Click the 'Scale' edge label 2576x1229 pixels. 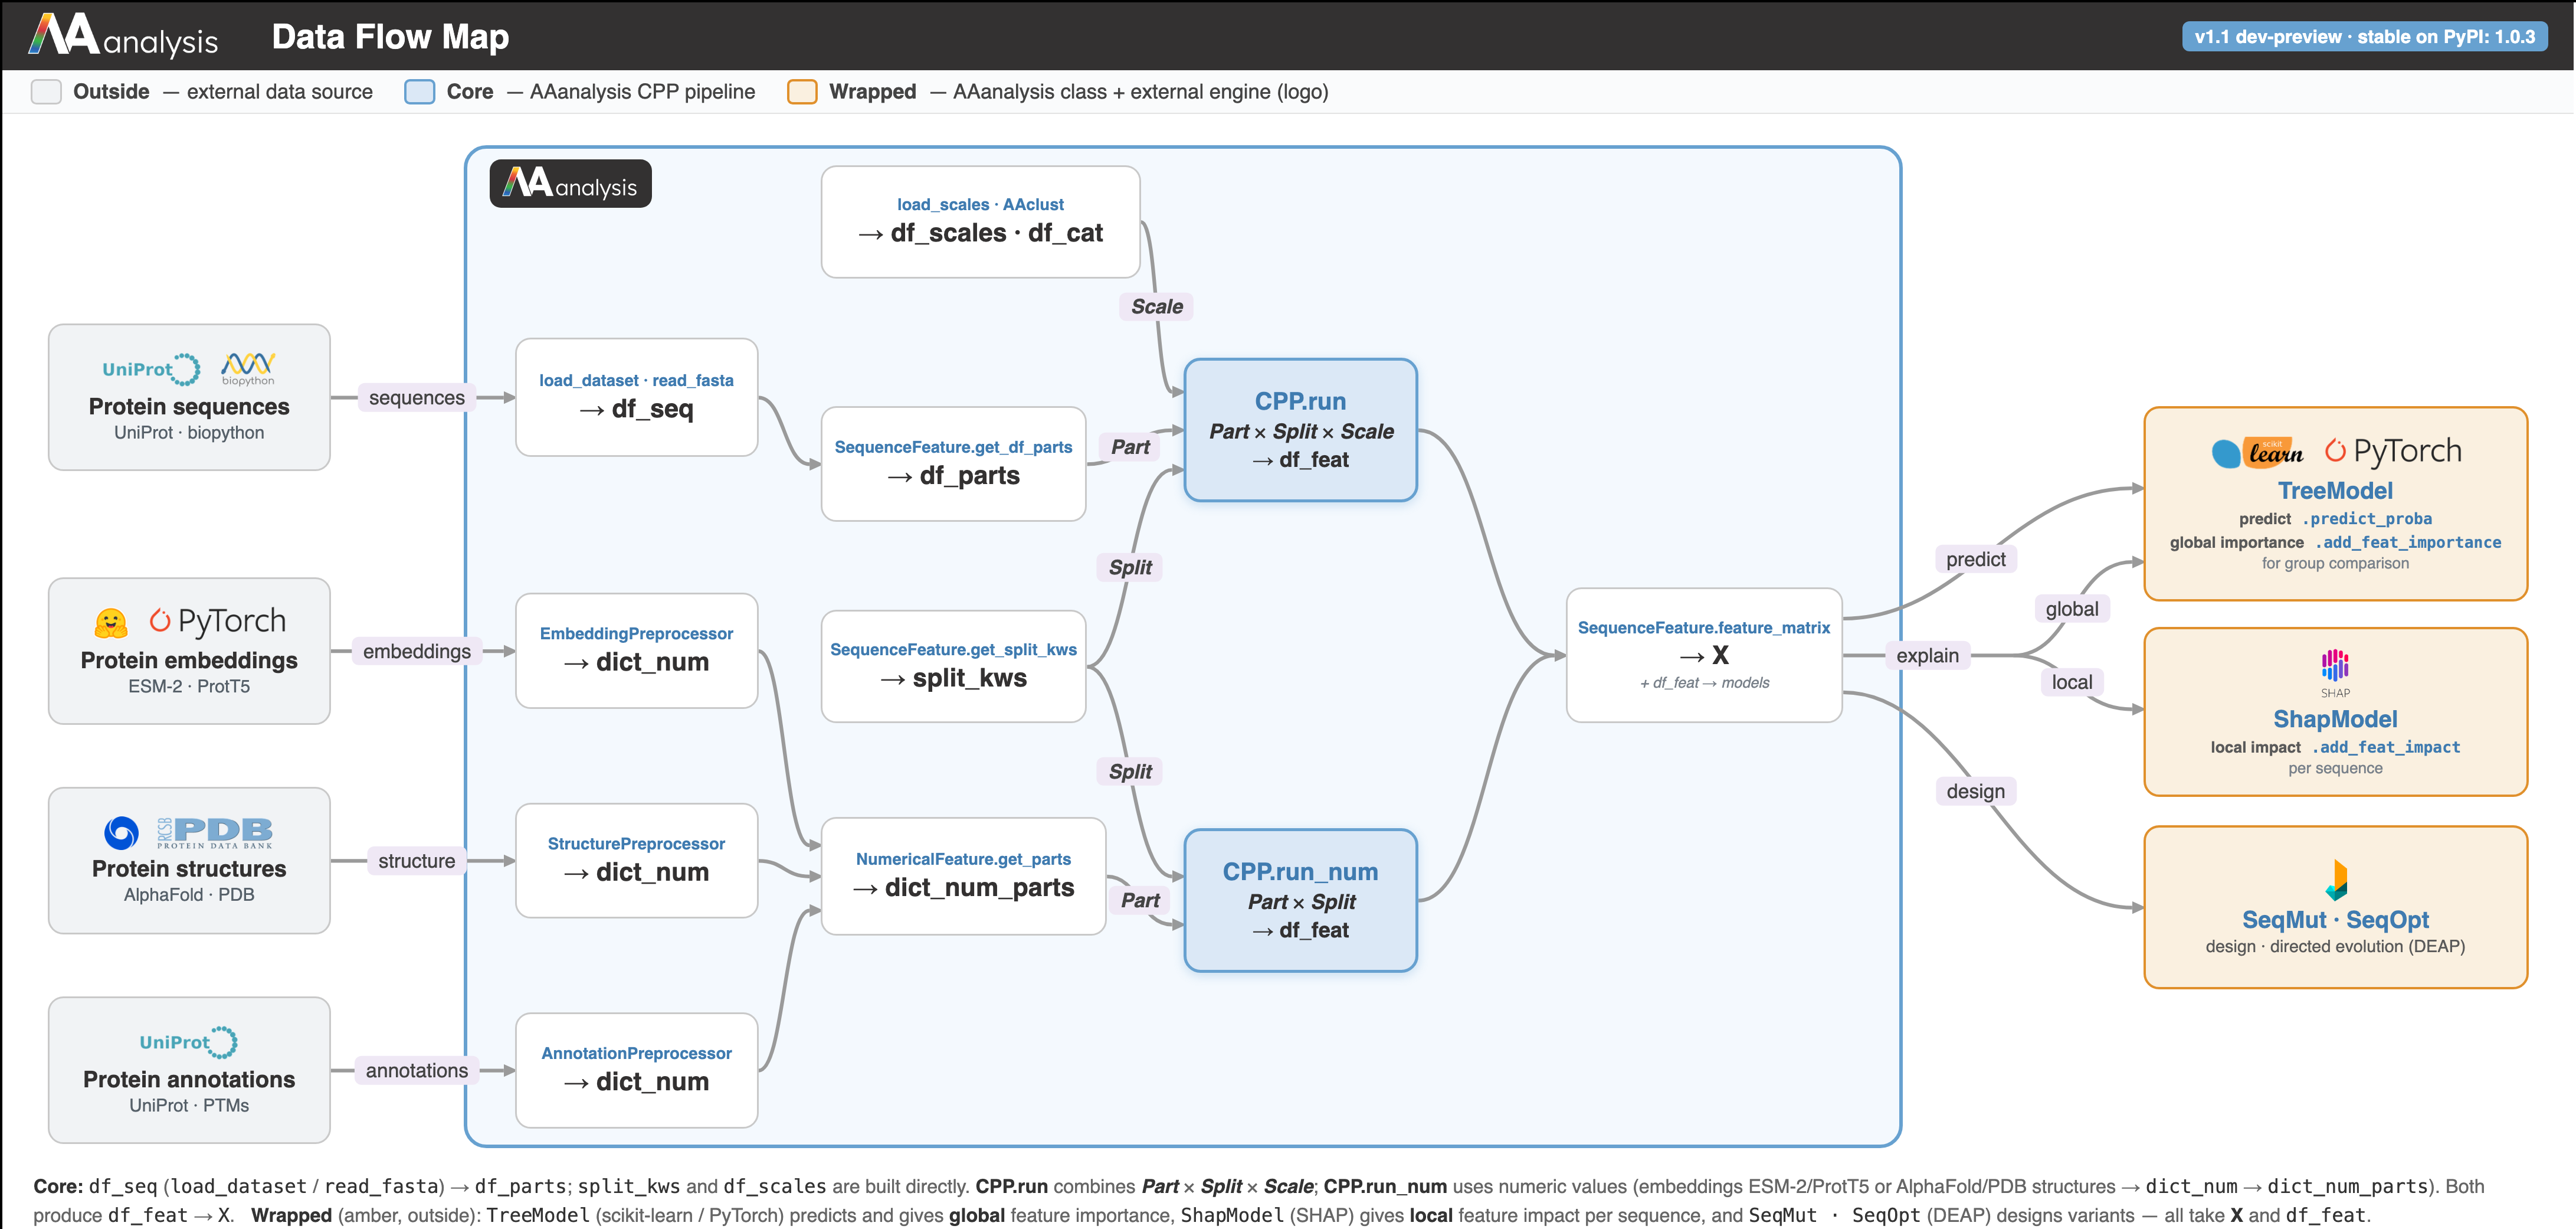point(1156,306)
